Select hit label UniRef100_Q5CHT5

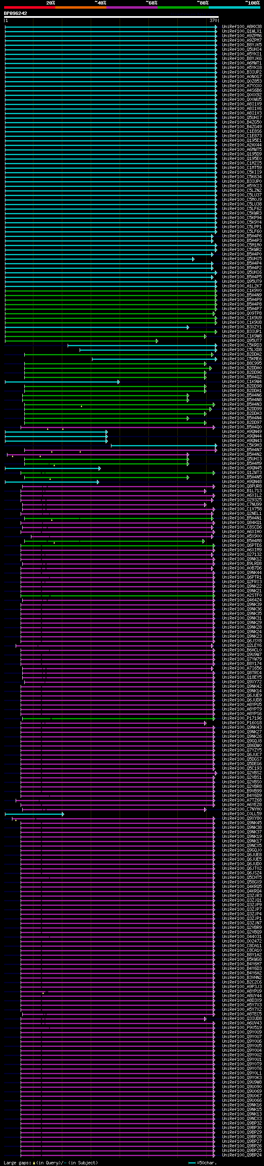tap(242, 877)
